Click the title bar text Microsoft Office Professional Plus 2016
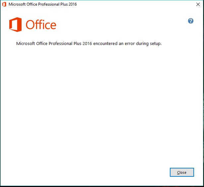This screenshot has width=204, height=187. pos(43,4)
